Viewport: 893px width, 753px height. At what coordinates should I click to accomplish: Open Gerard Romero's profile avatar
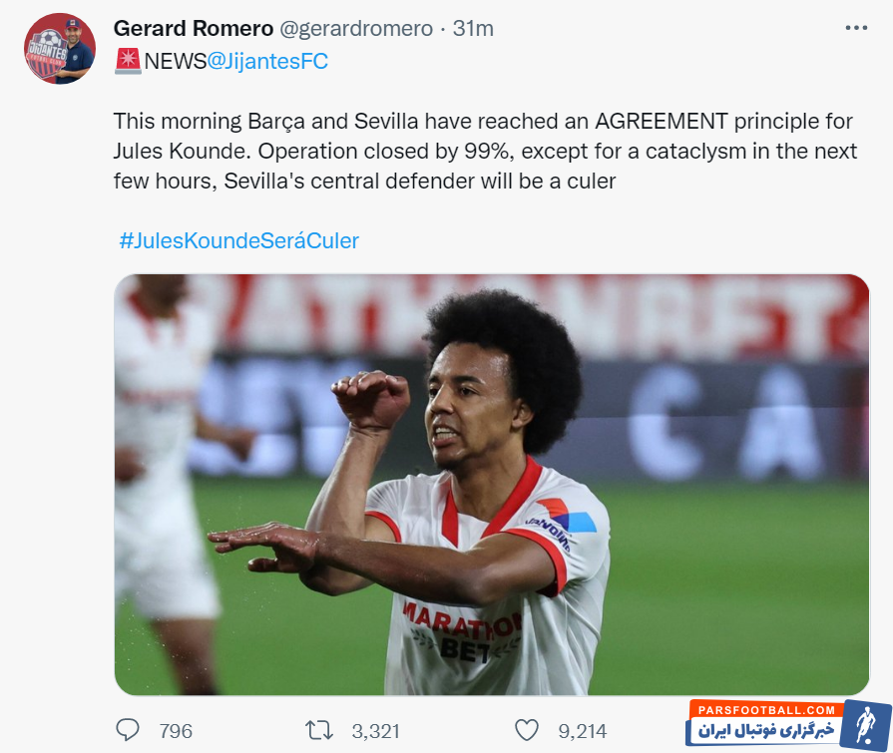coord(60,49)
